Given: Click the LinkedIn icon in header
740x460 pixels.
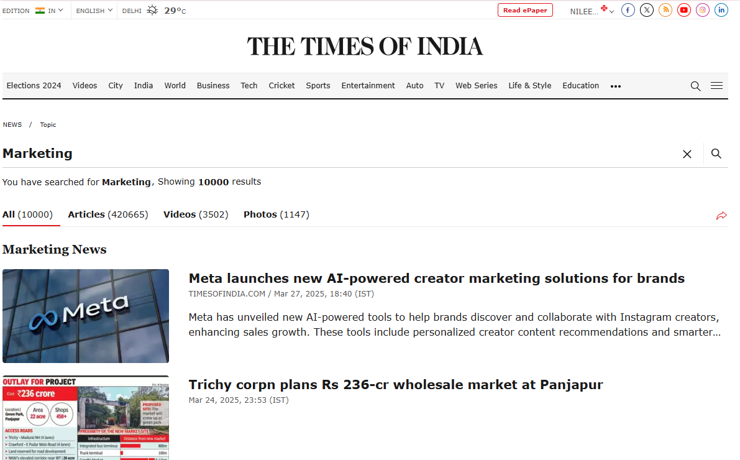Looking at the screenshot, I should [x=721, y=10].
